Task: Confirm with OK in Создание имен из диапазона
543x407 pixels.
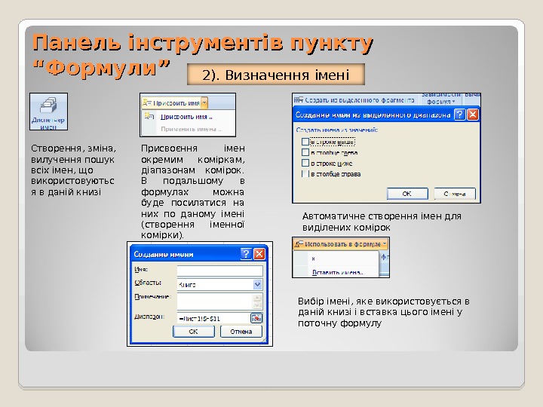Action: pyautogui.click(x=407, y=194)
